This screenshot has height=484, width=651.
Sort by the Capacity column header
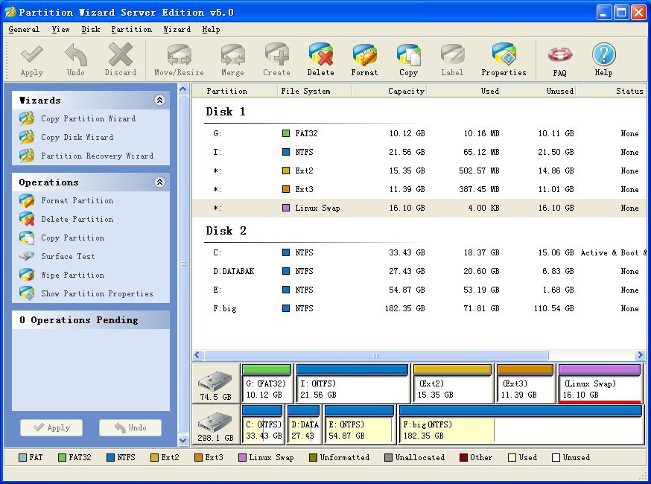coord(389,91)
